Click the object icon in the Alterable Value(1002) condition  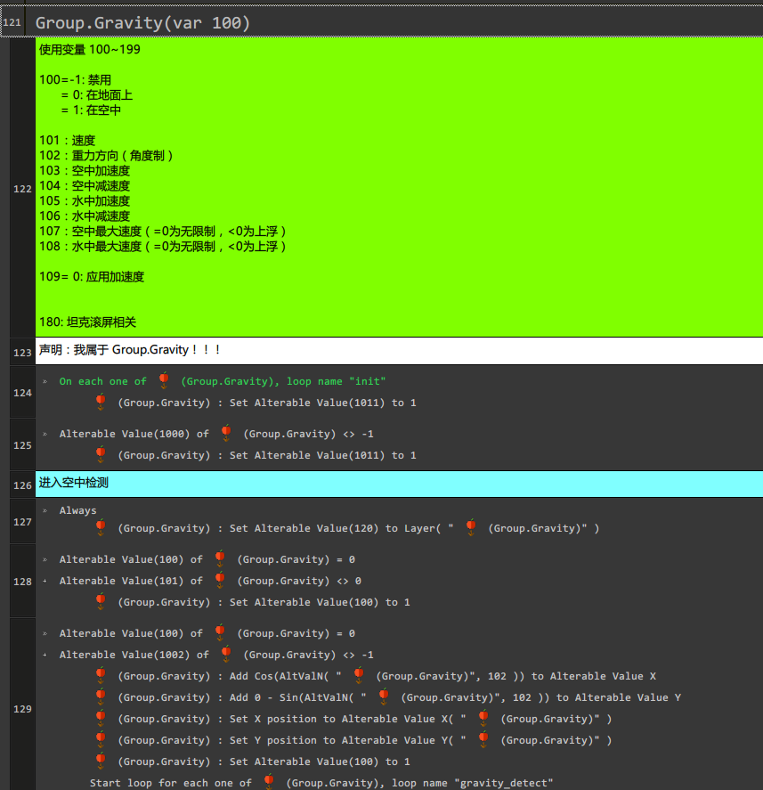(226, 654)
